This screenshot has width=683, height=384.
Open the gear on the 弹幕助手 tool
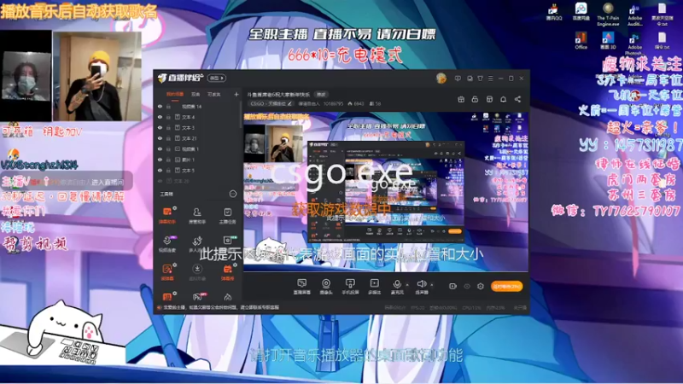tap(175, 208)
